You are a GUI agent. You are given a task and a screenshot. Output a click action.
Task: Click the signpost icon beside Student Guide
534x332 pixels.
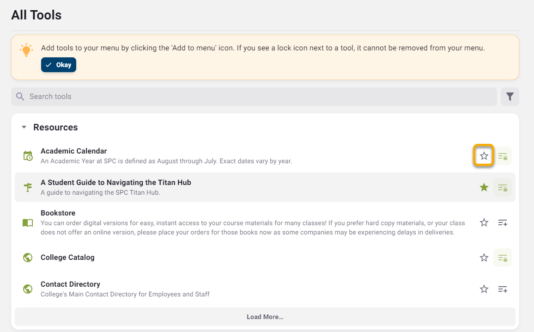pos(28,187)
